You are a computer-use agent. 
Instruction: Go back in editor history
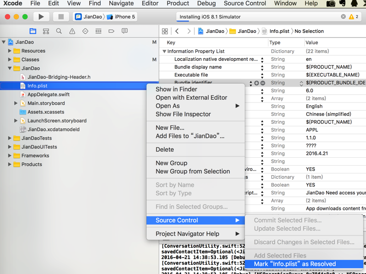coord(177,31)
